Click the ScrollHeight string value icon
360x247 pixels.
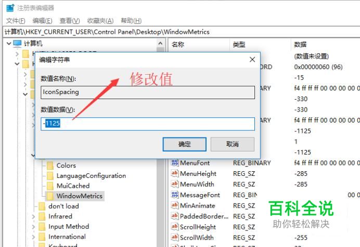click(174, 227)
